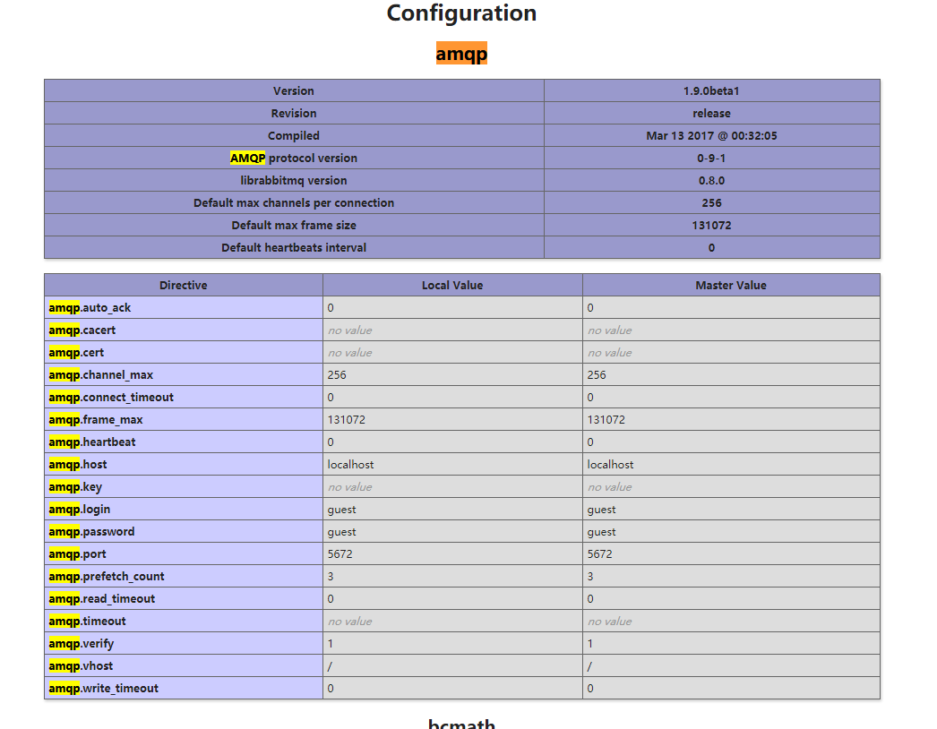The image size is (937, 729).
Task: Click master value 256 of amqp.channel_max
Action: [x=597, y=375]
